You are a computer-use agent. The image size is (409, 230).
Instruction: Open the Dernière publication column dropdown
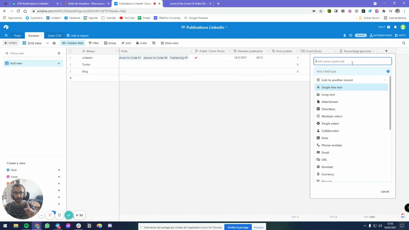(268, 51)
